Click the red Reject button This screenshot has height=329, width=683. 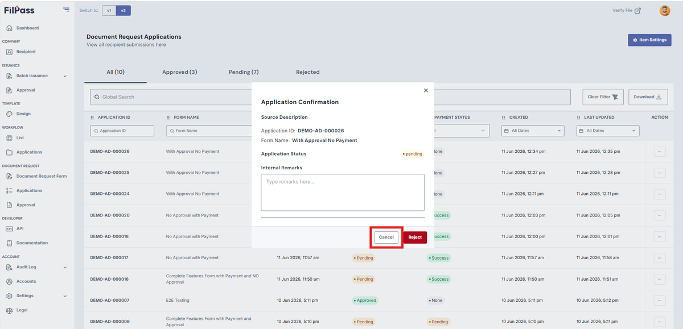tap(415, 238)
